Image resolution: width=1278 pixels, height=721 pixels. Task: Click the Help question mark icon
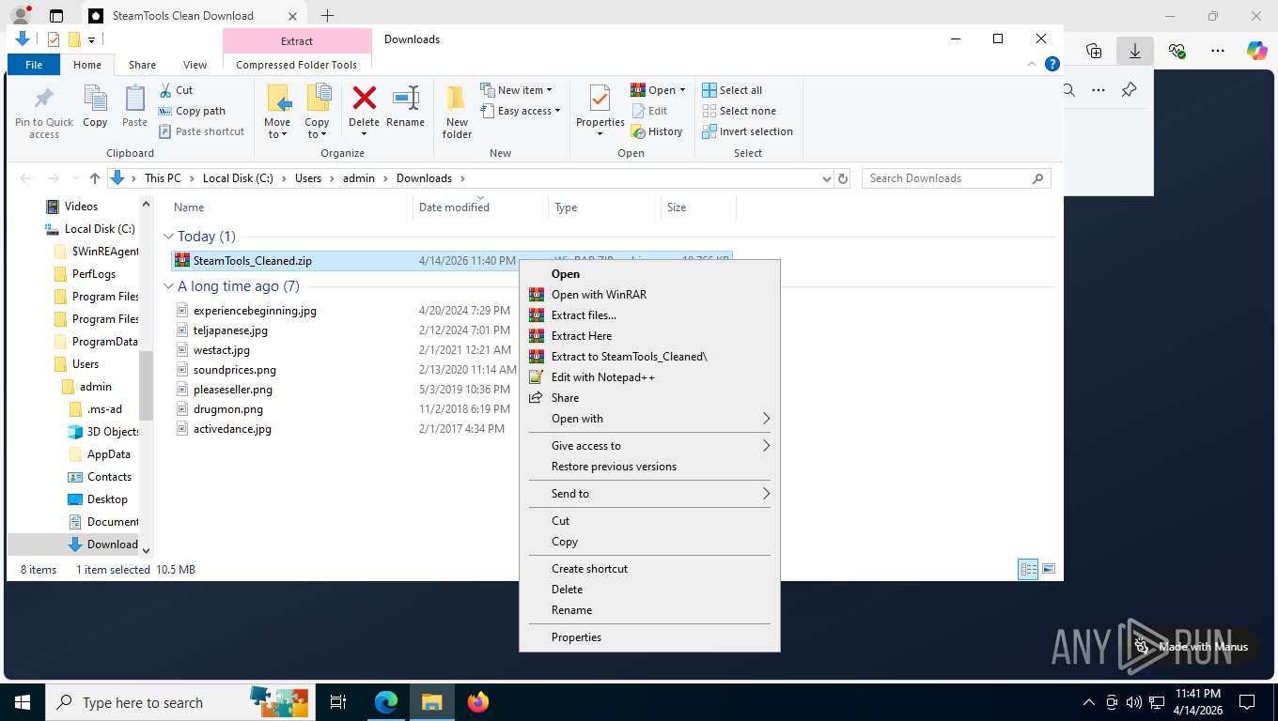[1052, 64]
